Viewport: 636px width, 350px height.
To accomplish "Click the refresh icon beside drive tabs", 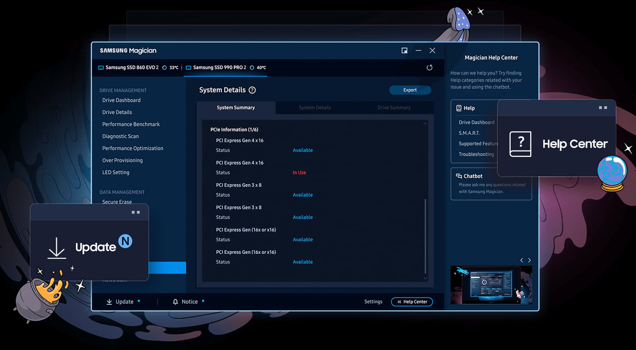I will pos(429,68).
